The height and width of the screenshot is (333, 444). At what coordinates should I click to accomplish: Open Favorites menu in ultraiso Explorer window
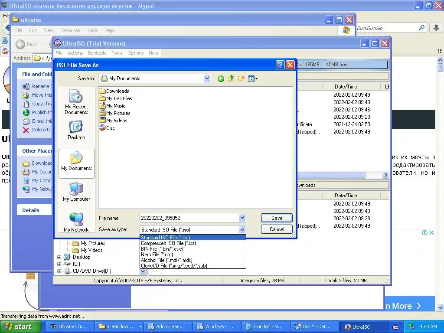[x=70, y=30]
